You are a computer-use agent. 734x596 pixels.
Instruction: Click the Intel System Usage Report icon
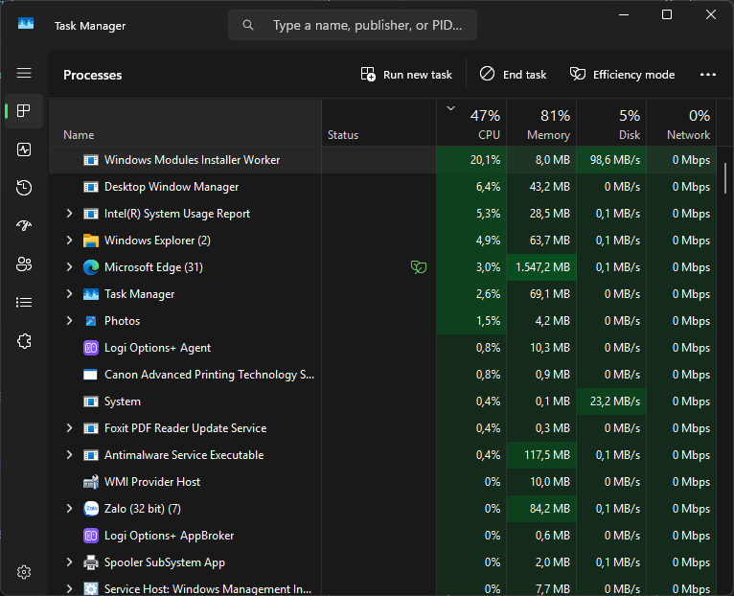[91, 214]
